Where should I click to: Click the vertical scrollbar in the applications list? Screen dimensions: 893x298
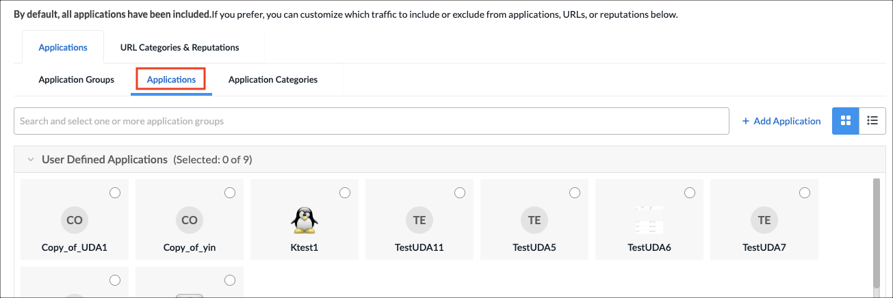click(x=875, y=232)
